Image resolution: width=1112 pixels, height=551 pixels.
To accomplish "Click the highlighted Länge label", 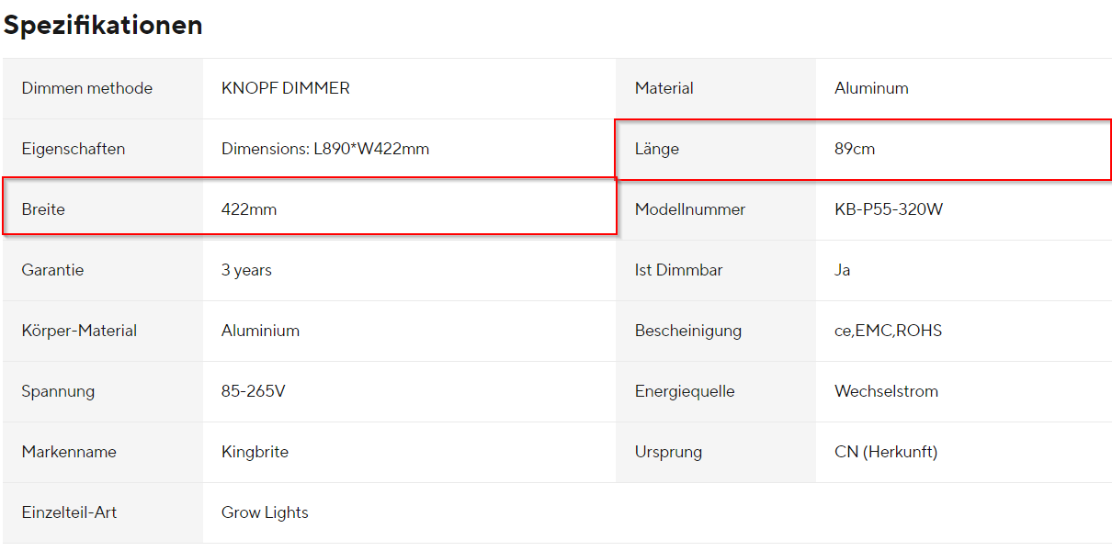I will (657, 149).
